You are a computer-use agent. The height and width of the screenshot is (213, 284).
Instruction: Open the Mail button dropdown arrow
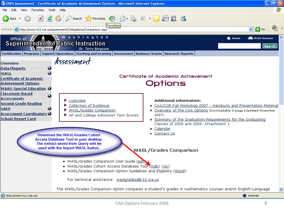click(x=127, y=19)
